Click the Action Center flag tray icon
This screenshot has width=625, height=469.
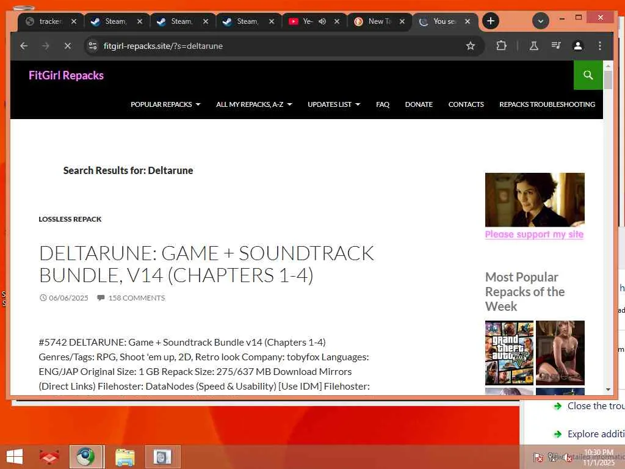click(538, 457)
